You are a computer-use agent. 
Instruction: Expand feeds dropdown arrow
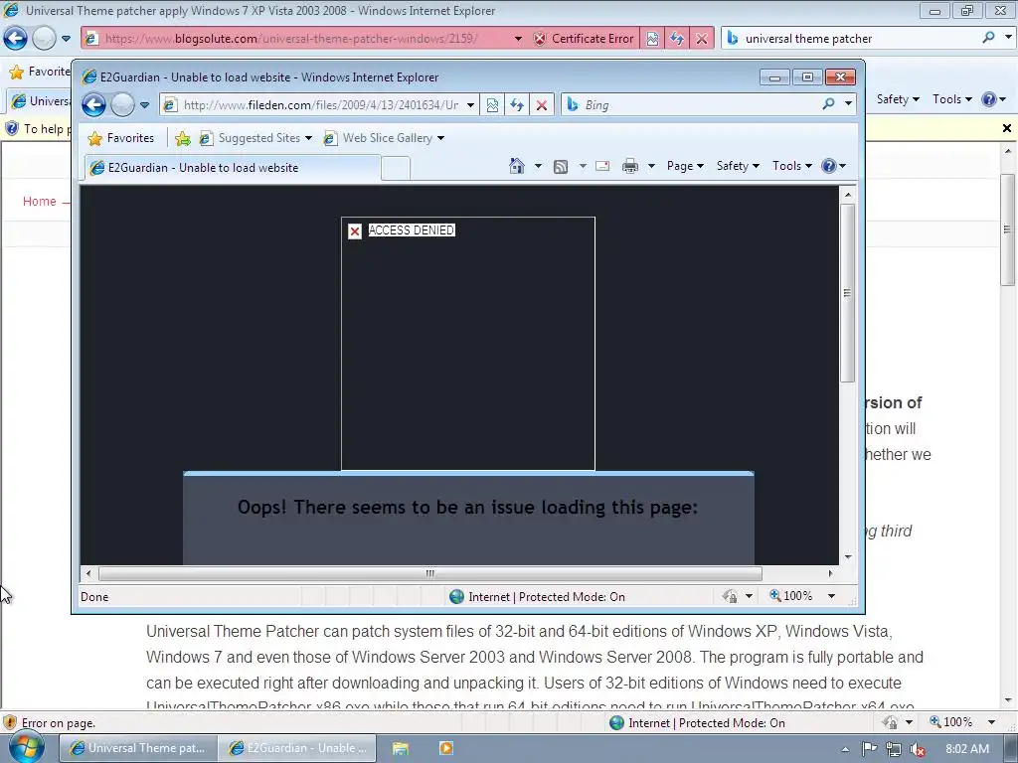pyautogui.click(x=583, y=166)
